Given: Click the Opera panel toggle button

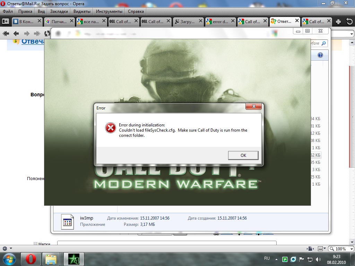Looking at the screenshot, I should click(x=5, y=21).
